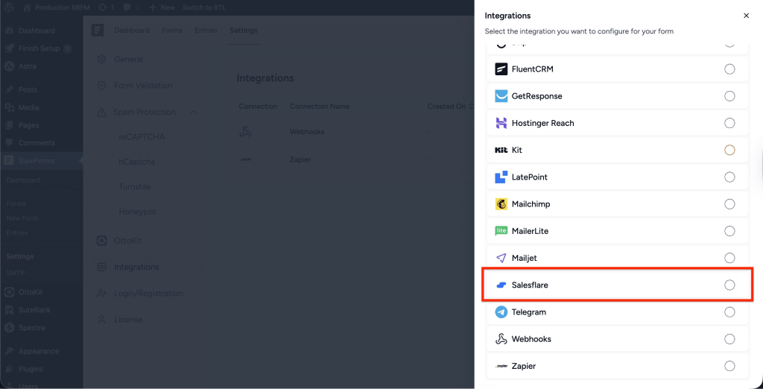The image size is (763, 389).
Task: Select the Kit radio button
Action: [x=729, y=150]
